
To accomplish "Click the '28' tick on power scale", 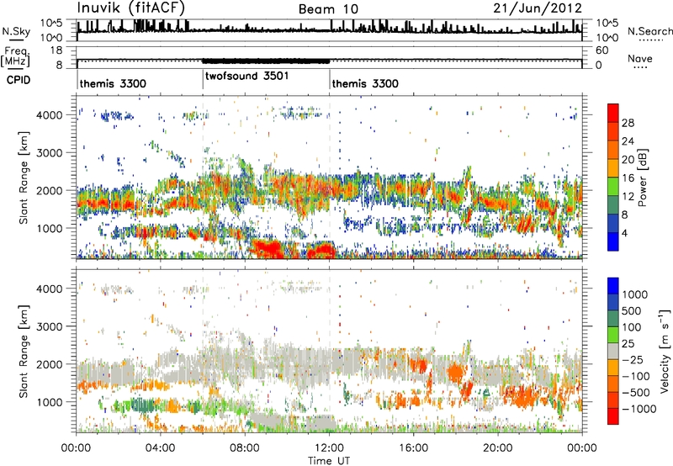I will pyautogui.click(x=628, y=123).
